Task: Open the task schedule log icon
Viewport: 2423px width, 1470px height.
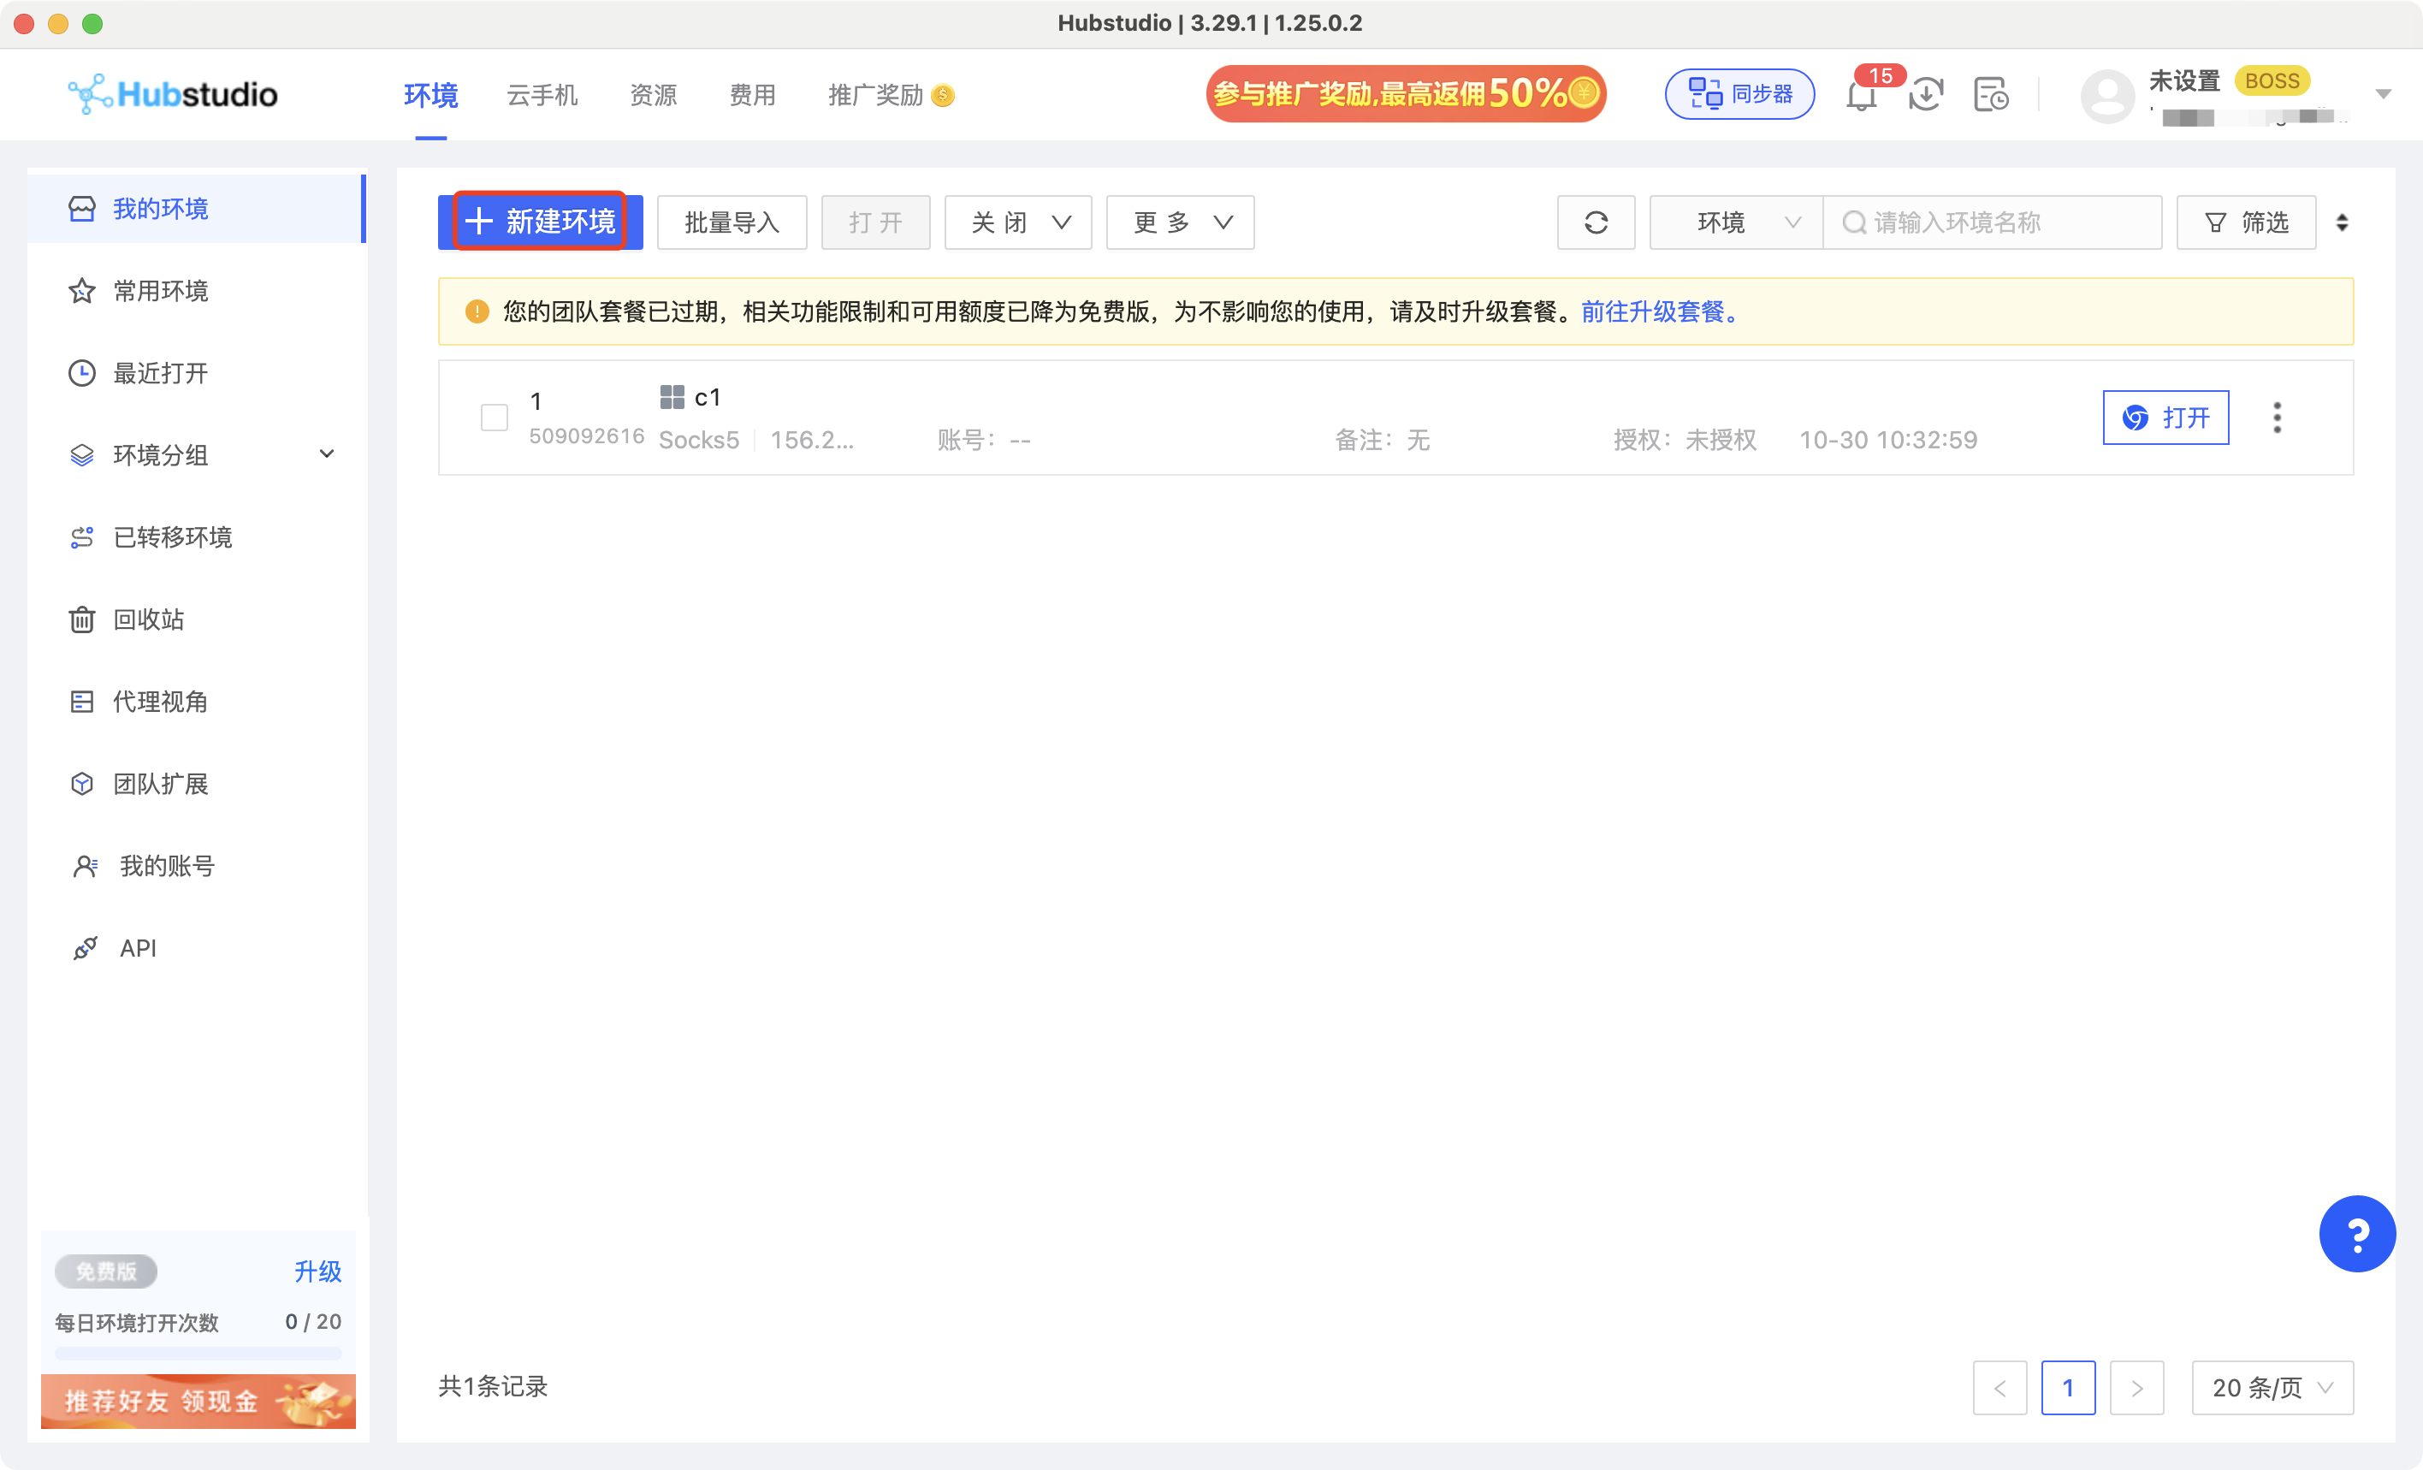Action: [1990, 94]
